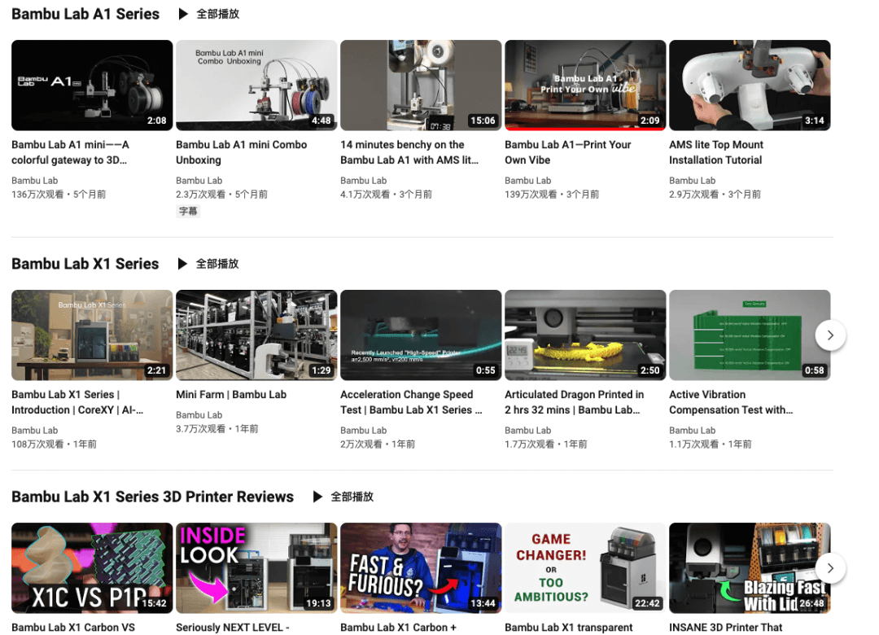Viewport: 879px width, 635px height.
Task: Open the Print Your Own Vibe thumbnail
Action: pos(585,85)
